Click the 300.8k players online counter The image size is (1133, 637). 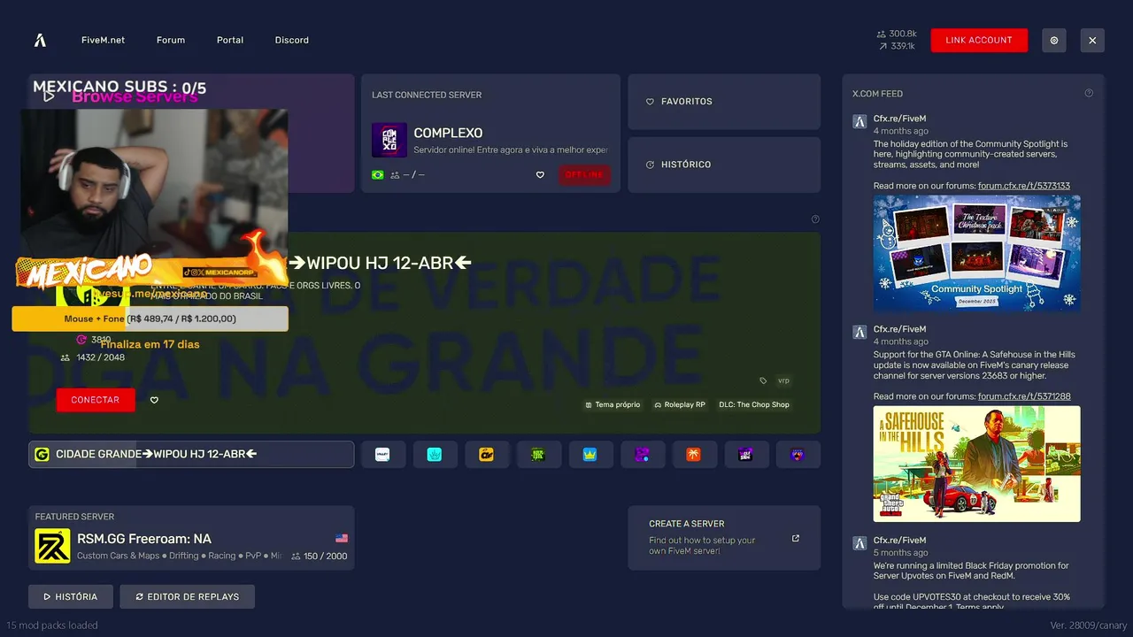pyautogui.click(x=897, y=34)
